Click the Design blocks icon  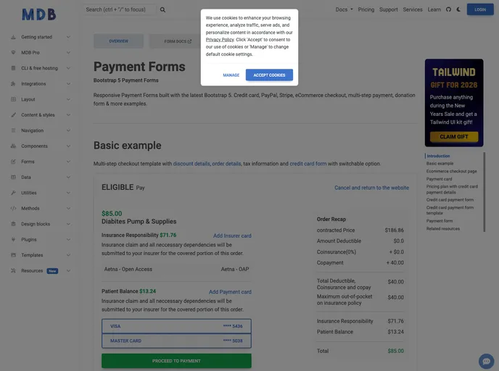click(13, 224)
